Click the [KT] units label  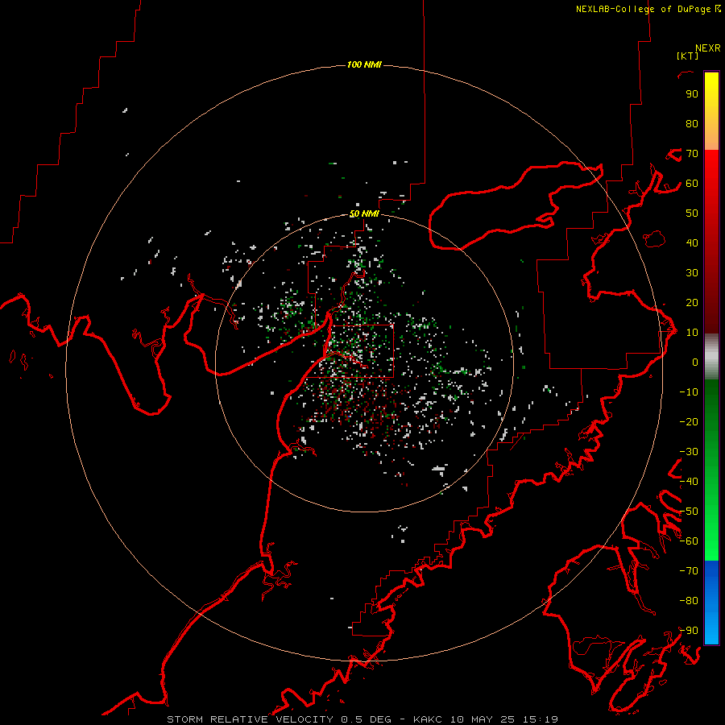pos(688,56)
